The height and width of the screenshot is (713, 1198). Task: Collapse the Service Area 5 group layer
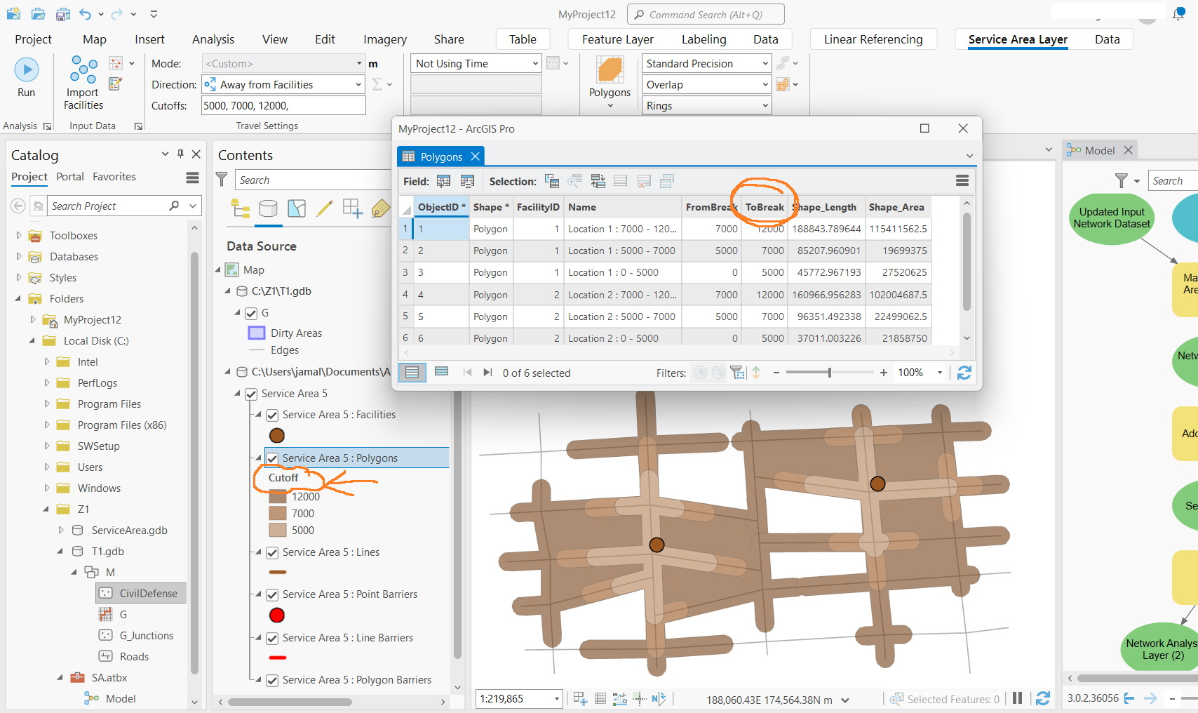click(238, 394)
